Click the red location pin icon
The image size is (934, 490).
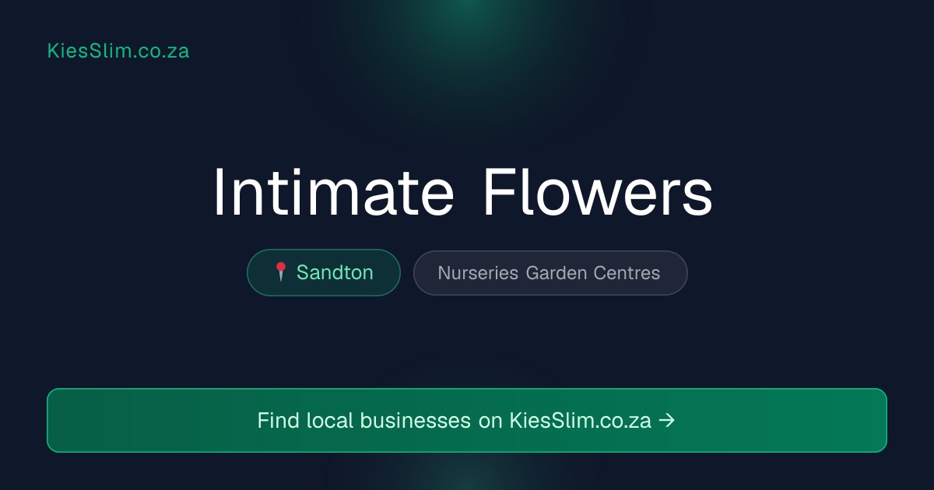[x=281, y=272]
